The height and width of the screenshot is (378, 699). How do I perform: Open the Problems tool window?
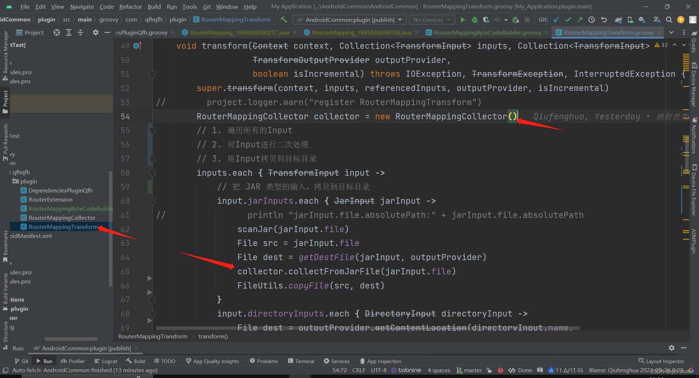click(264, 361)
